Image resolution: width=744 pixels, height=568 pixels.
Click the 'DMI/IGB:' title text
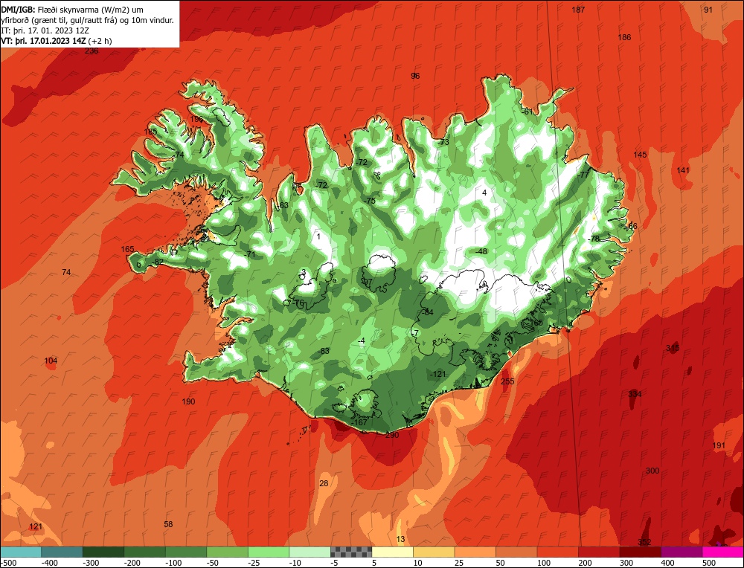[19, 10]
